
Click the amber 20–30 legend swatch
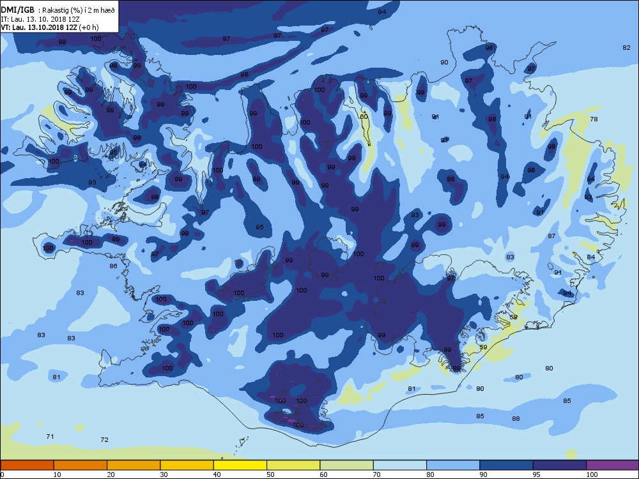pos(134,465)
